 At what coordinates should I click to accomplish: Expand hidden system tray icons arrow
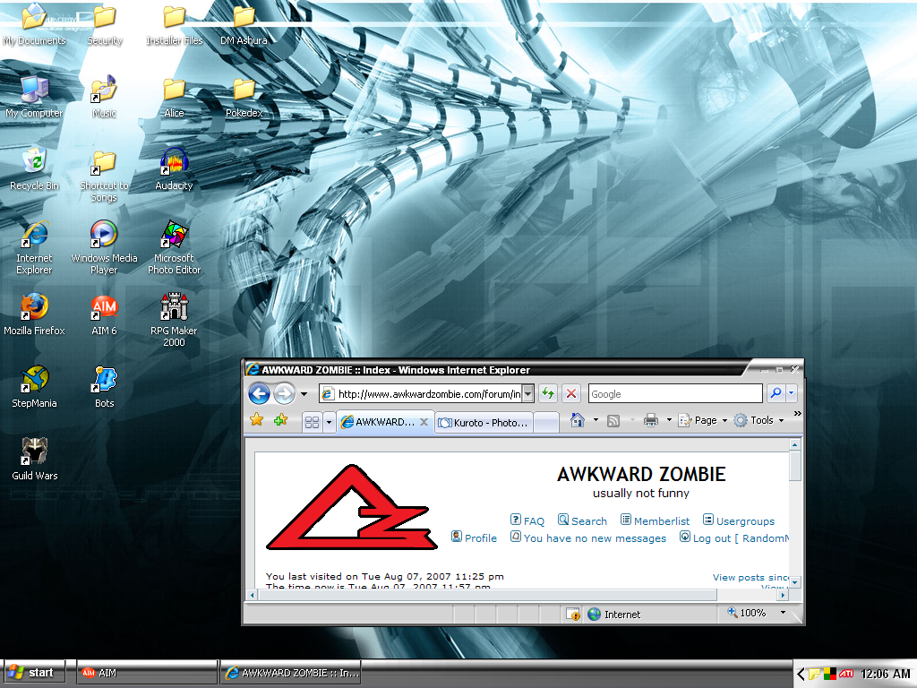tap(800, 674)
